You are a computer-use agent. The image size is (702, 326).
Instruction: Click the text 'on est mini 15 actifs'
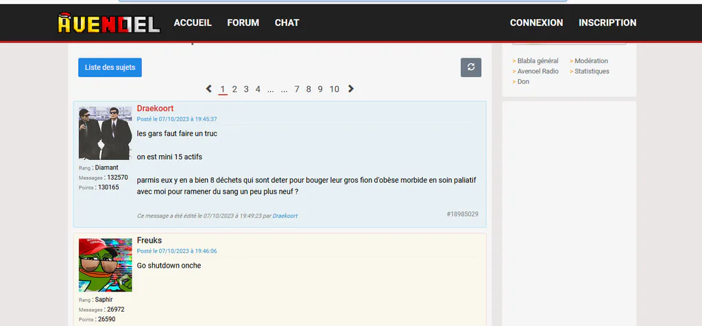[169, 157]
